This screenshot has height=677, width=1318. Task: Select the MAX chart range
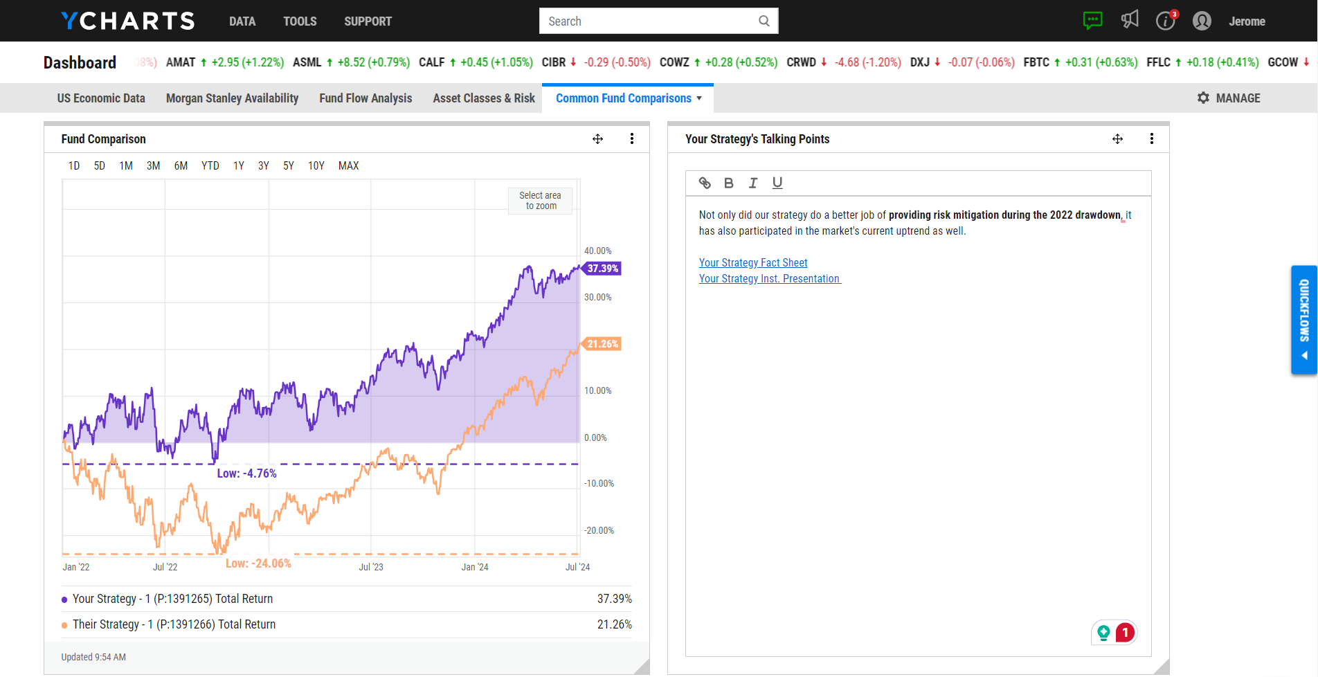pos(348,165)
